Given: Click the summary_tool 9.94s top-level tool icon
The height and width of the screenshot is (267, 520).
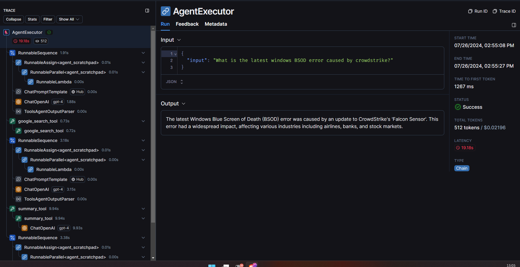Looking at the screenshot, I should [12, 209].
